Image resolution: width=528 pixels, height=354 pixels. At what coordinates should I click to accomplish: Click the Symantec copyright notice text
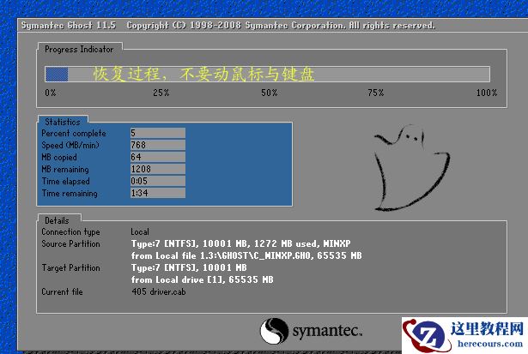[x=281, y=25]
